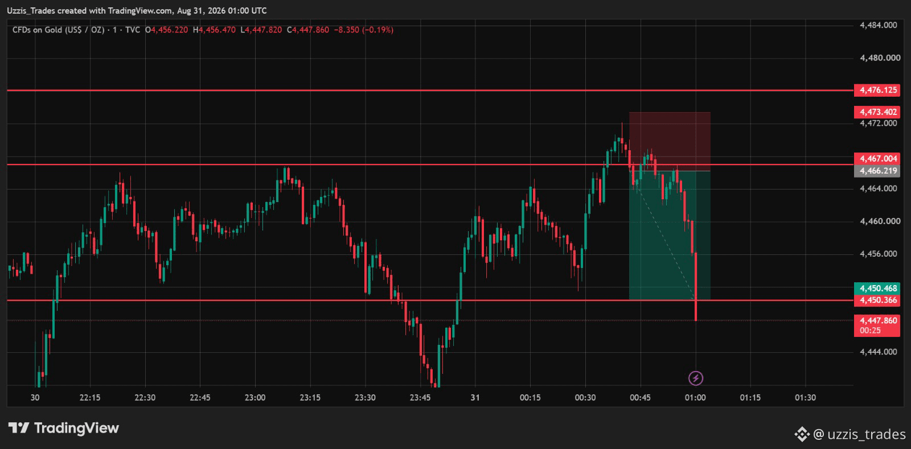
Task: Click the 22:45 time axis label
Action: point(200,398)
